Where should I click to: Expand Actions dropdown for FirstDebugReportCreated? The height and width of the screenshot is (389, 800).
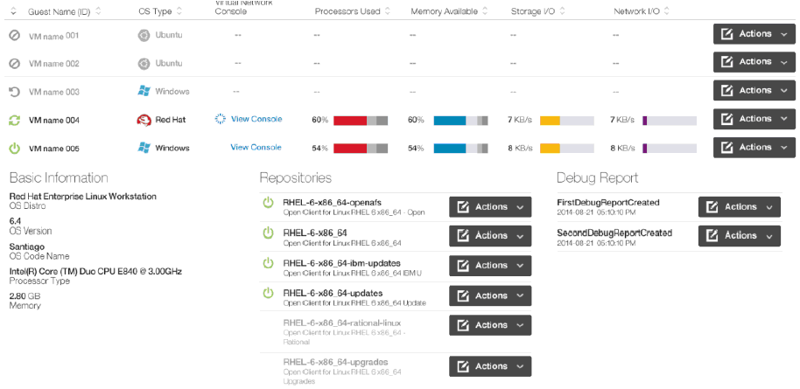tap(739, 207)
